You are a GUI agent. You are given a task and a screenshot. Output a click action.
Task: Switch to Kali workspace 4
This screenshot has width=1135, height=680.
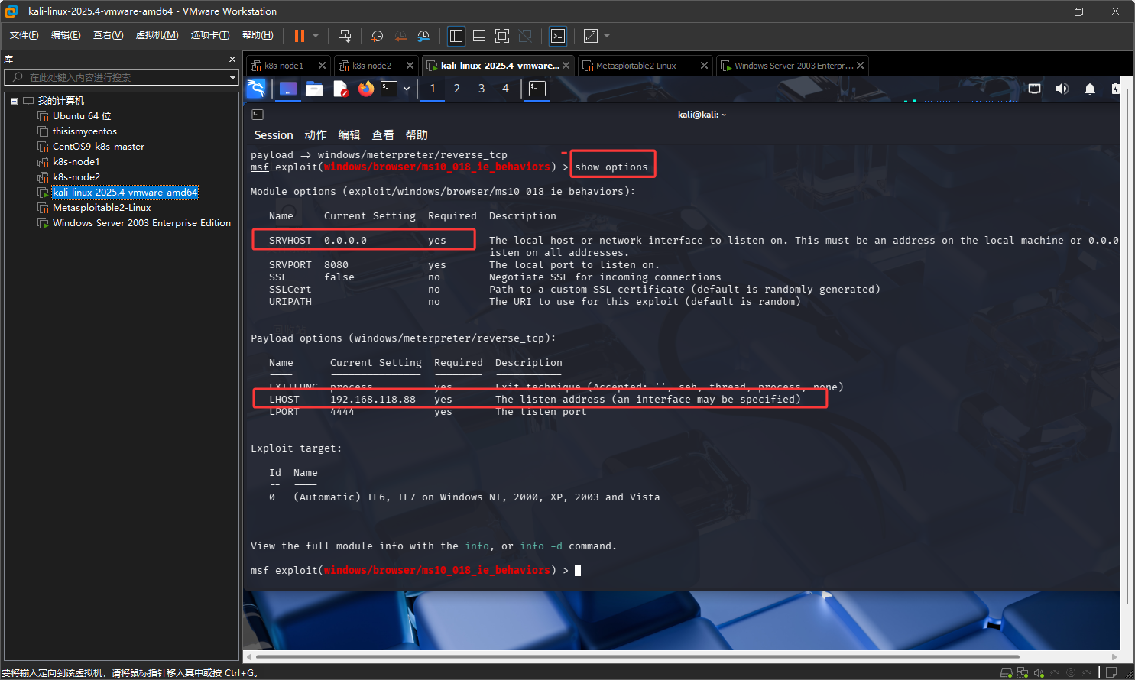coord(505,89)
